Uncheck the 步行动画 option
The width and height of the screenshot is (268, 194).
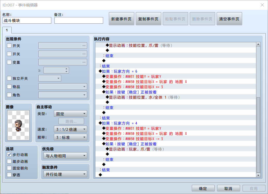click(9, 155)
